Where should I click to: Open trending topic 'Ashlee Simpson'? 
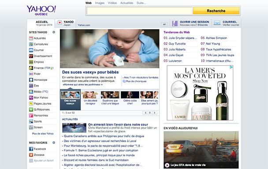click(x=216, y=38)
